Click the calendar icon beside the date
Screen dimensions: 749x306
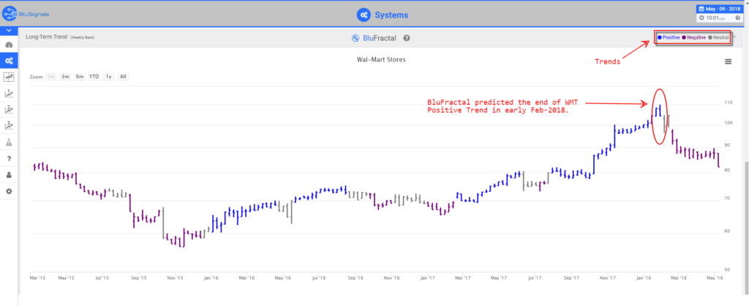tap(702, 9)
